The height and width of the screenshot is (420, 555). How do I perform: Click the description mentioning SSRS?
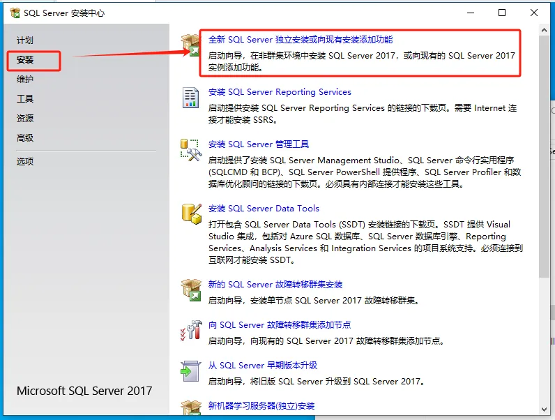(x=363, y=114)
